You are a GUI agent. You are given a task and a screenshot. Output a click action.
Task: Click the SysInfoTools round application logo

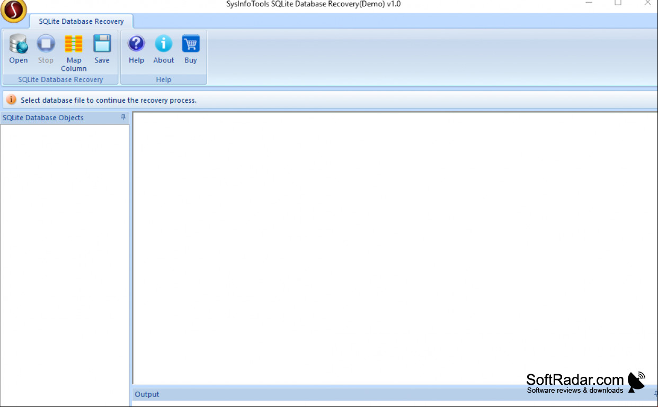[x=14, y=11]
